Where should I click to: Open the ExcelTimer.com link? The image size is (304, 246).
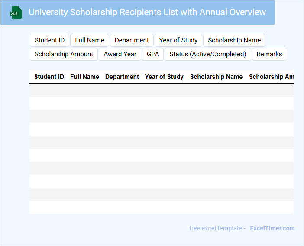click(272, 228)
